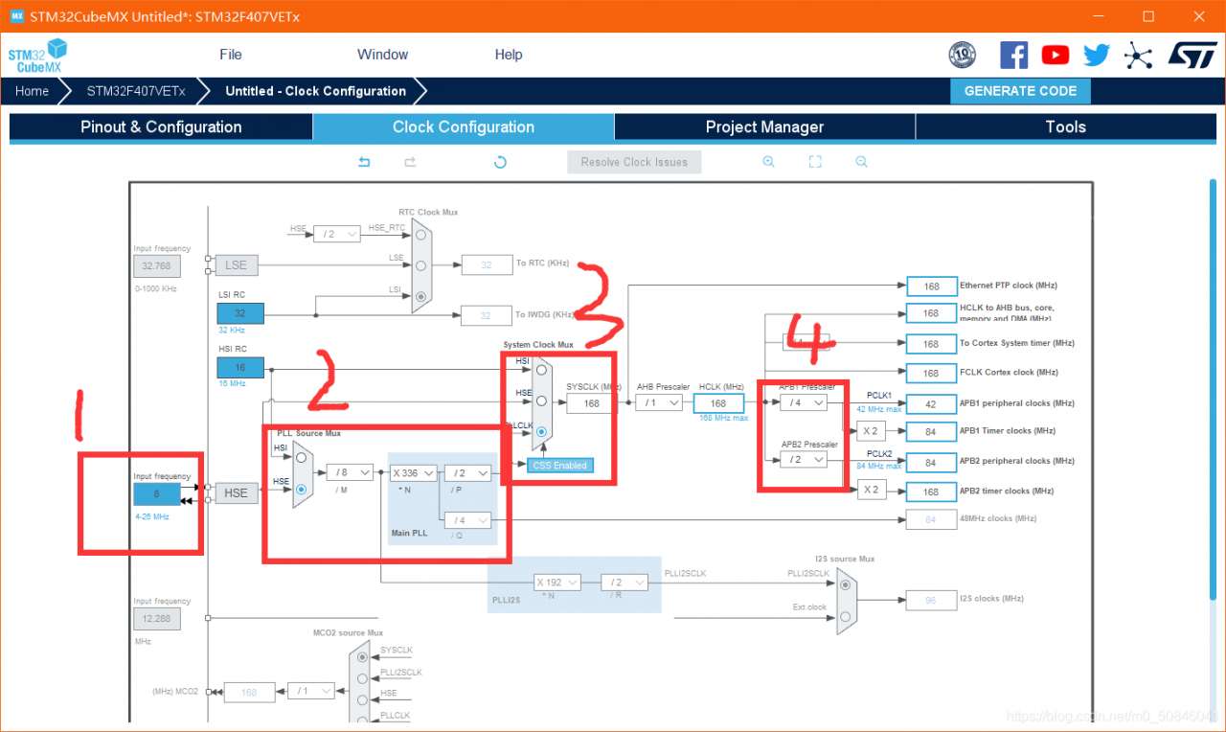Click the APB1 peripheral clocks value 42
The height and width of the screenshot is (732, 1226).
(931, 403)
